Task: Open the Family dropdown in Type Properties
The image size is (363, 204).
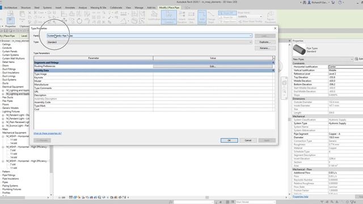Action: point(150,36)
